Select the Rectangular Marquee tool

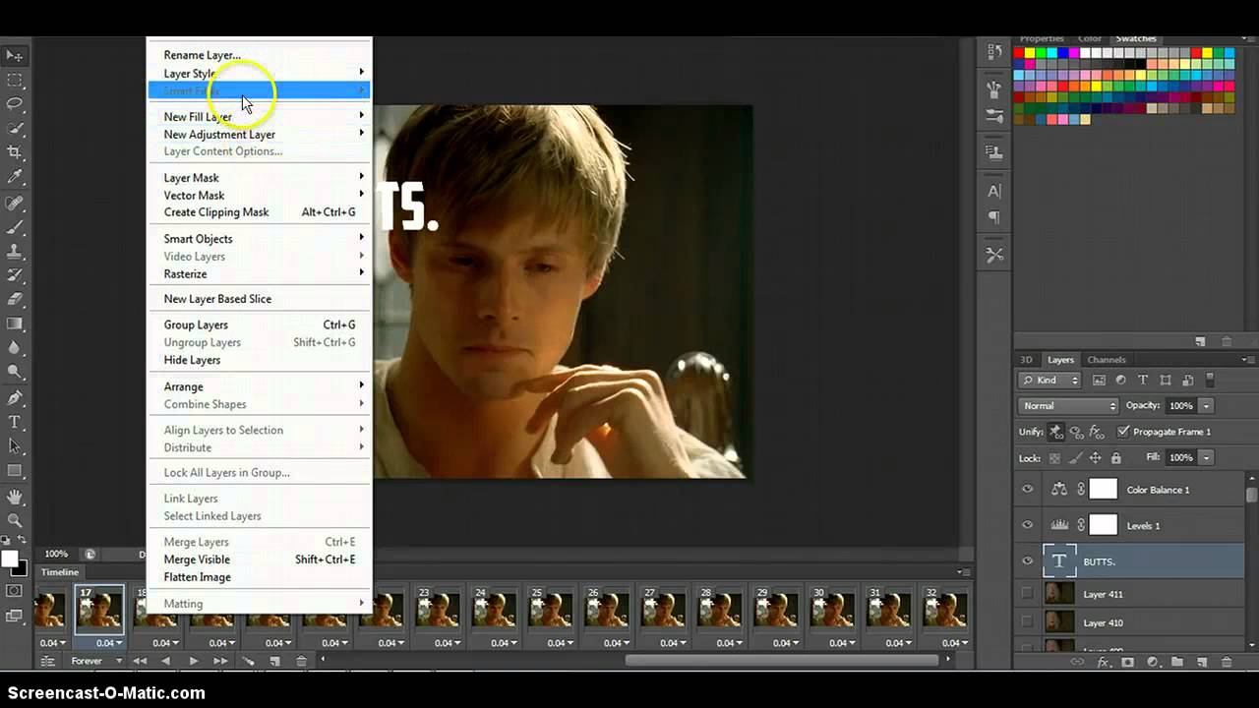[15, 80]
